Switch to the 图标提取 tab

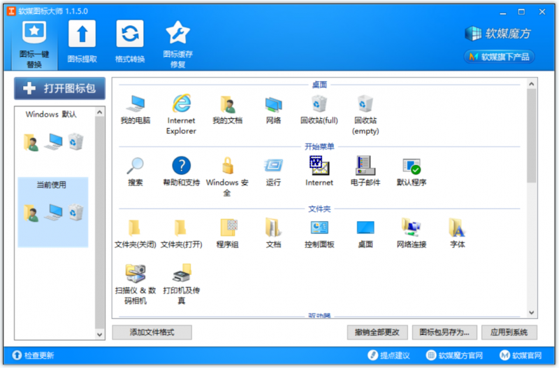[82, 42]
